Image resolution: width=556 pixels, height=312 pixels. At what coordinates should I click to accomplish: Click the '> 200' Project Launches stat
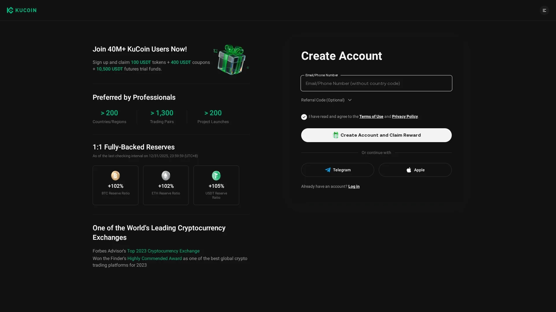pyautogui.click(x=213, y=117)
